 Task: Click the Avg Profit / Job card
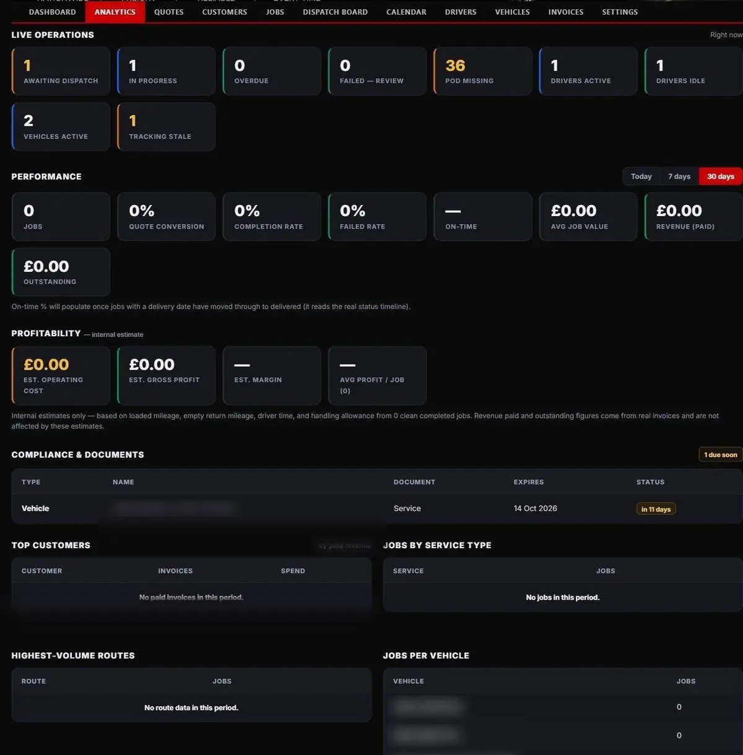click(377, 375)
